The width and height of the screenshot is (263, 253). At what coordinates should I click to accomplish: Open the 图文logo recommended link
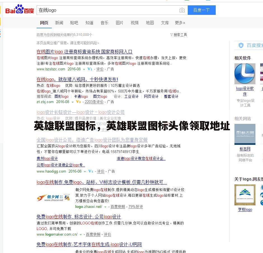pos(100,96)
